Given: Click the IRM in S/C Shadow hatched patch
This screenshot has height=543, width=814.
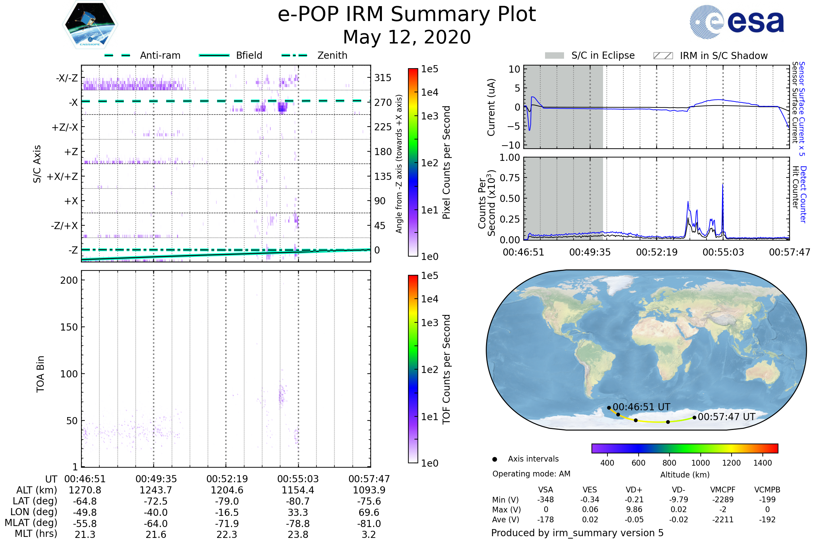Looking at the screenshot, I should tap(663, 56).
